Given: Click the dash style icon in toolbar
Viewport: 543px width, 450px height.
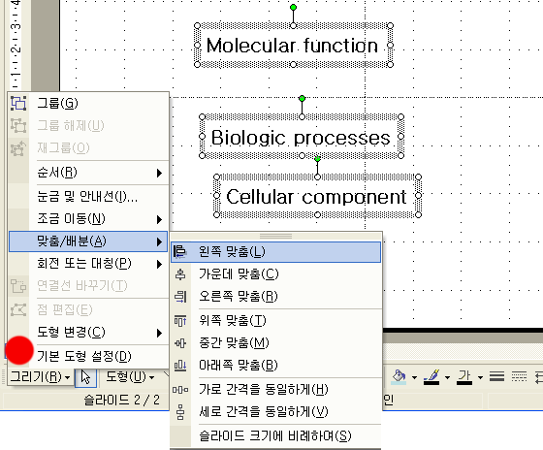Looking at the screenshot, I should pos(519,376).
